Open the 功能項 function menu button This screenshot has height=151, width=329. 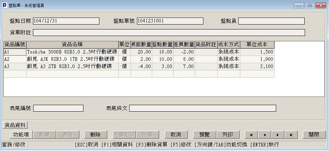tap(21, 135)
